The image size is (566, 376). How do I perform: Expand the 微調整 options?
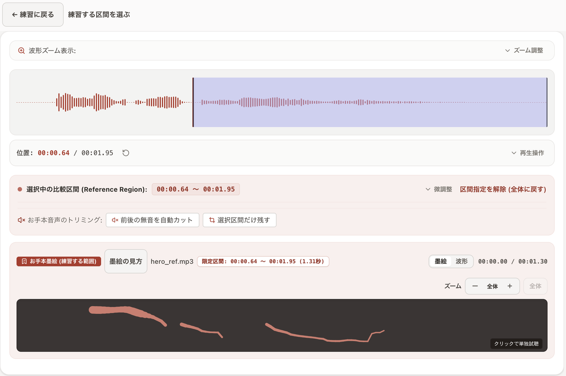(439, 189)
